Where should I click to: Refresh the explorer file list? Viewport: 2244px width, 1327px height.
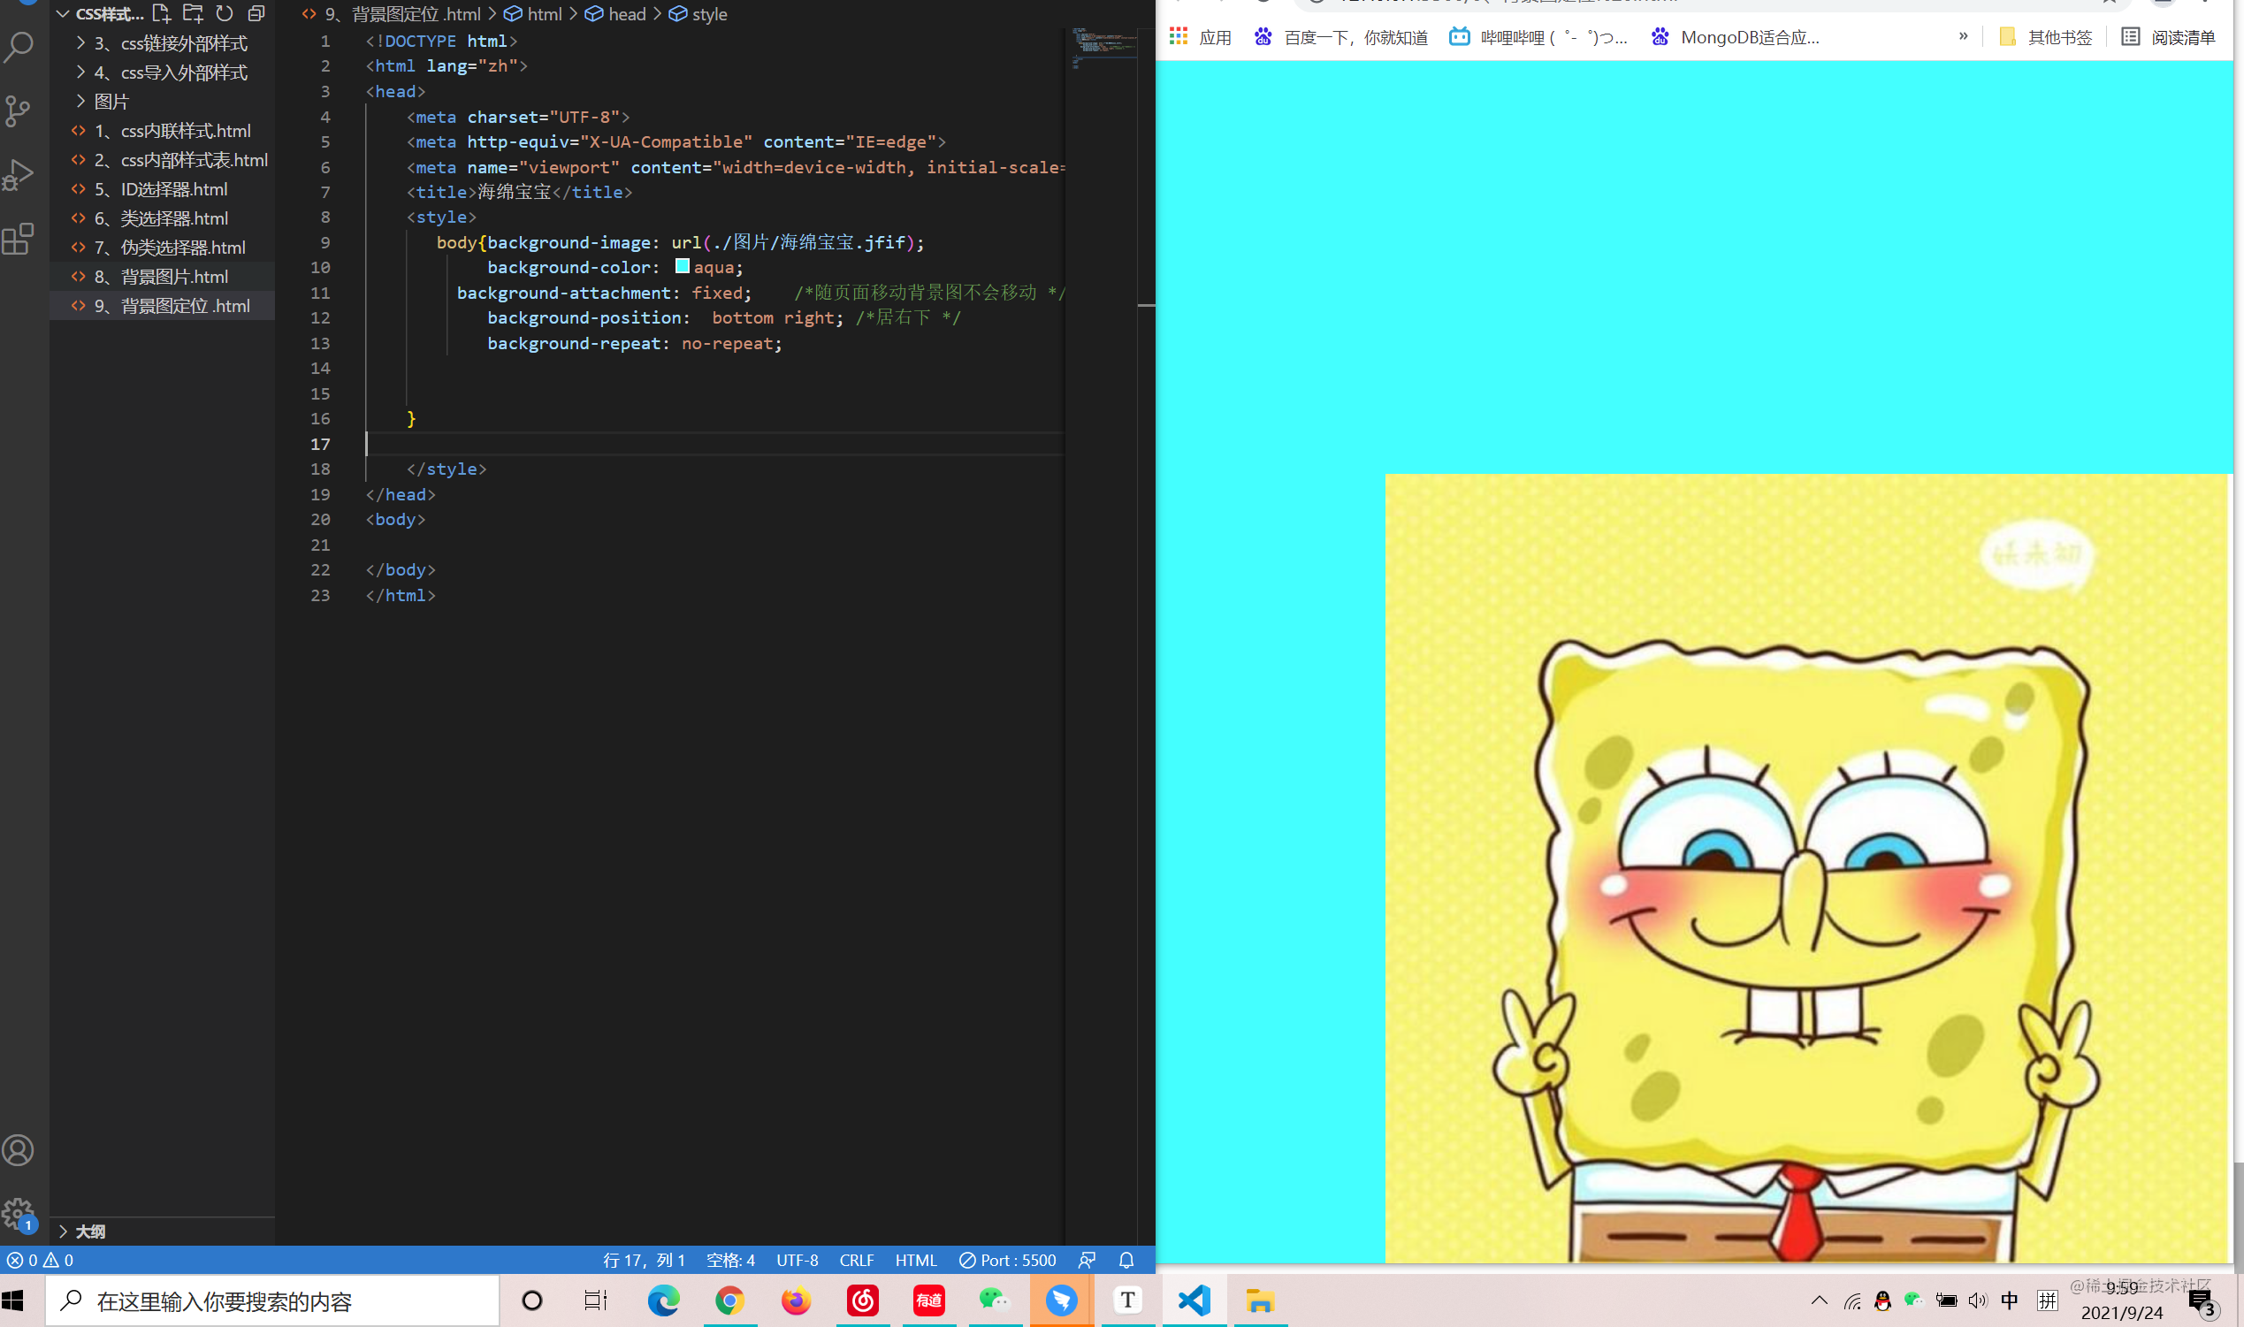click(x=225, y=13)
